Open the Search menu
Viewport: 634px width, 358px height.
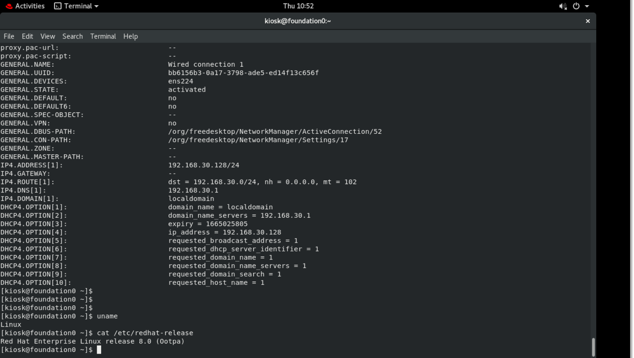pos(73,36)
